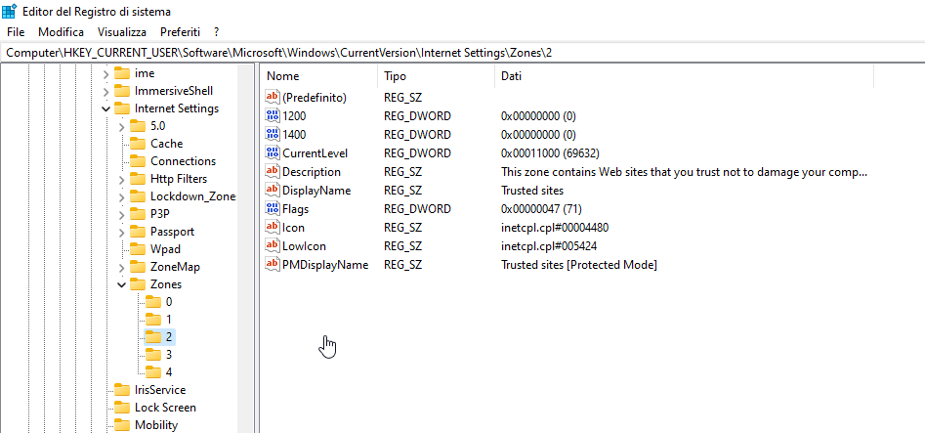The width and height of the screenshot is (925, 433).
Task: Sort values by the Nome column header
Action: [x=318, y=76]
